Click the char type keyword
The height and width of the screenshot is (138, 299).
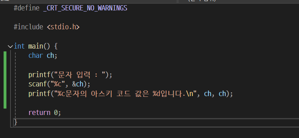coord(36,56)
